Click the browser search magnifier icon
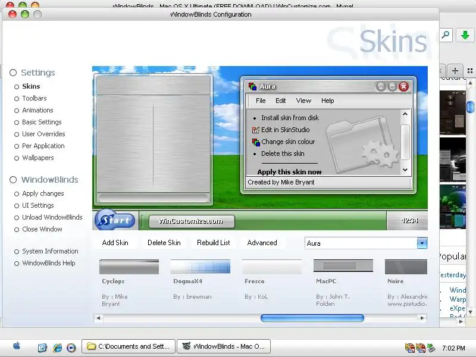The height and width of the screenshot is (357, 476). [x=446, y=35]
